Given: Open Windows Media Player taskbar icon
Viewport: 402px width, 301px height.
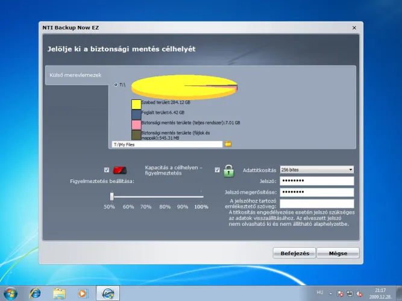Looking at the screenshot, I should (83, 293).
